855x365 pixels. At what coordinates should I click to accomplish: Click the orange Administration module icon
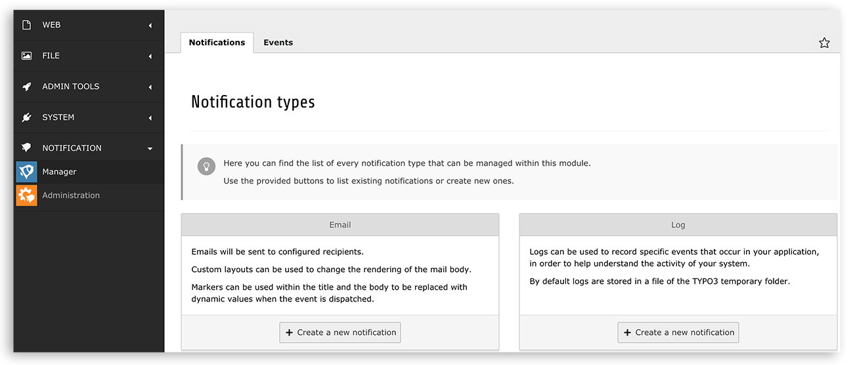[27, 195]
